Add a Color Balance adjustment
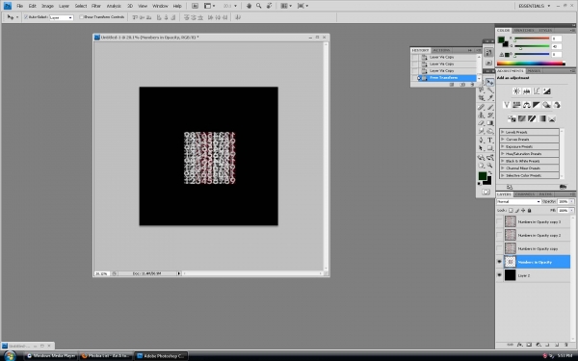 [x=526, y=105]
